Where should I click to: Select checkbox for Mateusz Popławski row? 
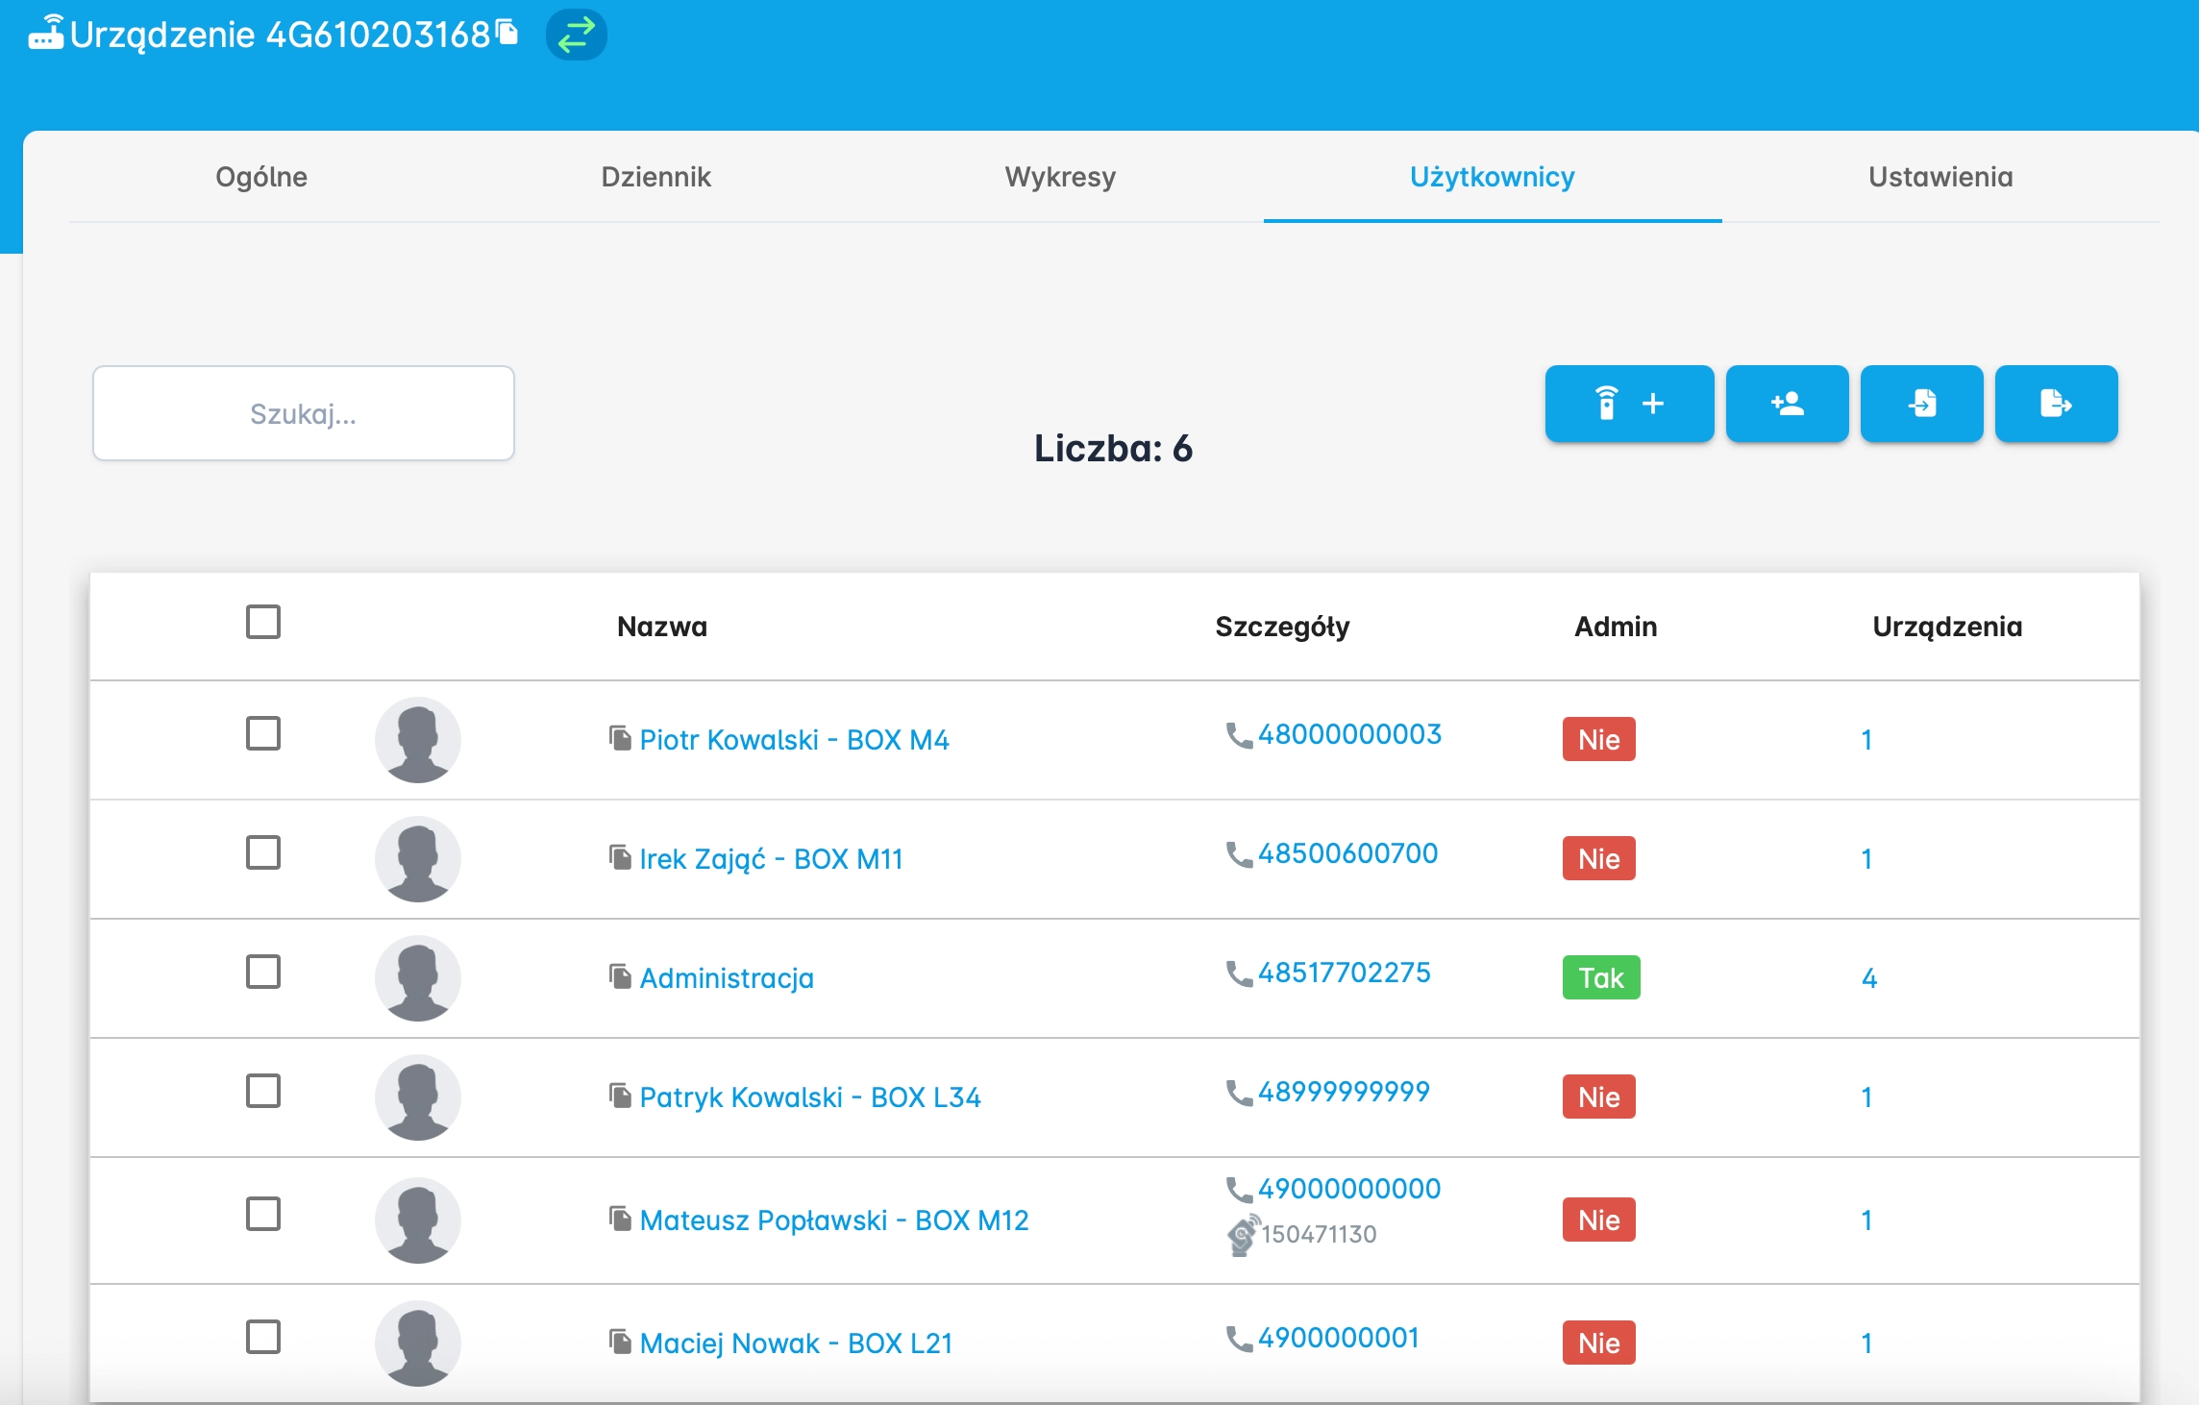tap(263, 1214)
